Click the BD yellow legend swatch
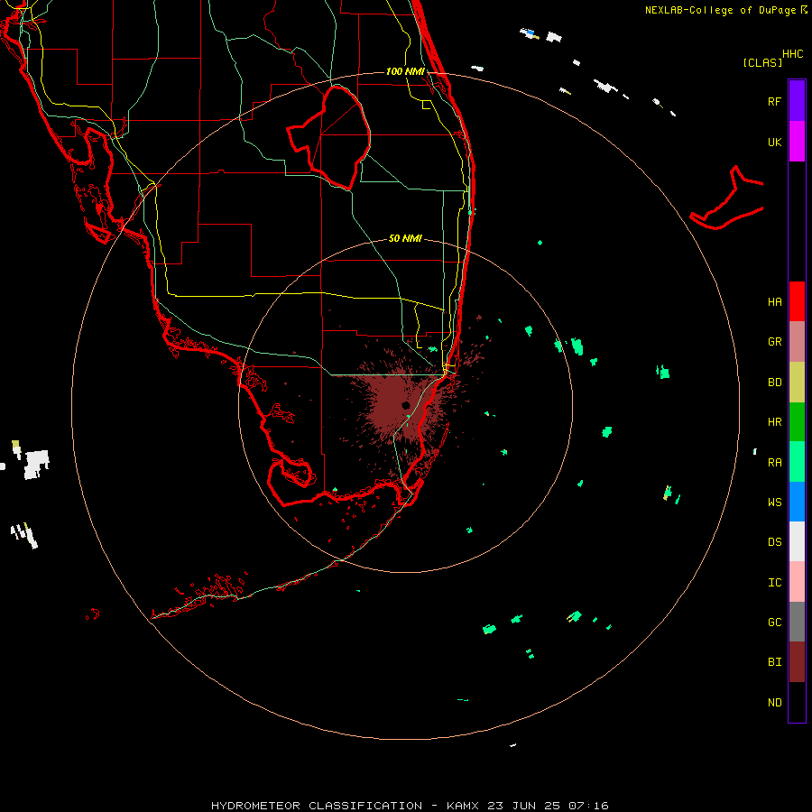This screenshot has height=812, width=812. point(797,383)
